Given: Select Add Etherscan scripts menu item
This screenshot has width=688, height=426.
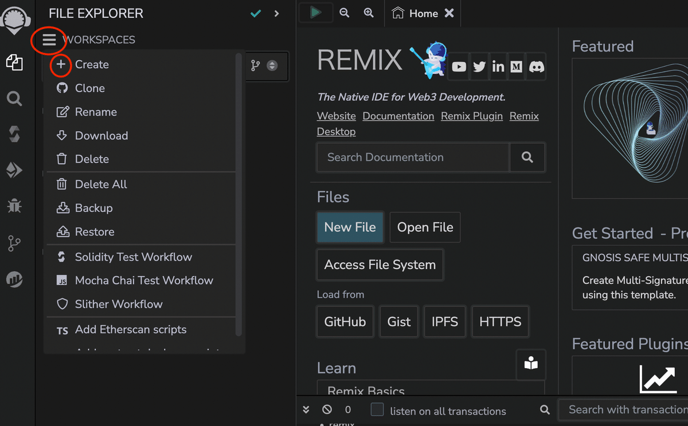Looking at the screenshot, I should coord(140,330).
